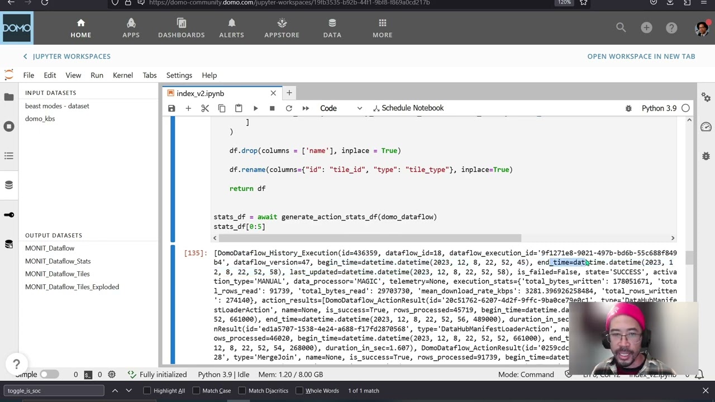Viewport: 715px width, 402px height.
Task: Open a new launcher tab with plus
Action: point(289,93)
